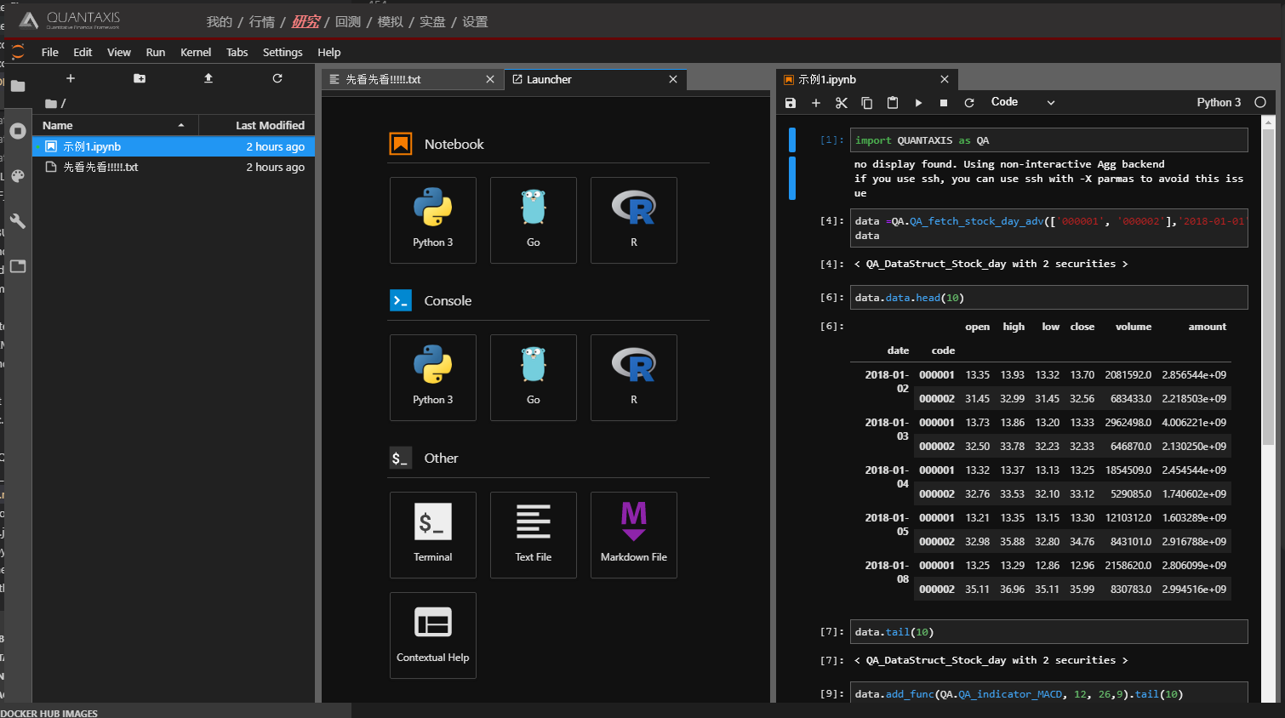Image resolution: width=1285 pixels, height=718 pixels.
Task: Copy the selected cells
Action: click(x=867, y=103)
